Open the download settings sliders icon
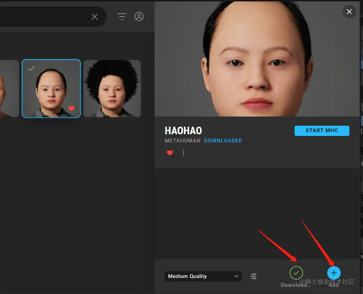The image size is (363, 294). [254, 276]
